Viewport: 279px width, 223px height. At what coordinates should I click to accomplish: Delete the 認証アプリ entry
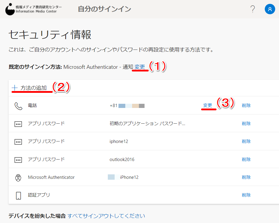(246, 195)
